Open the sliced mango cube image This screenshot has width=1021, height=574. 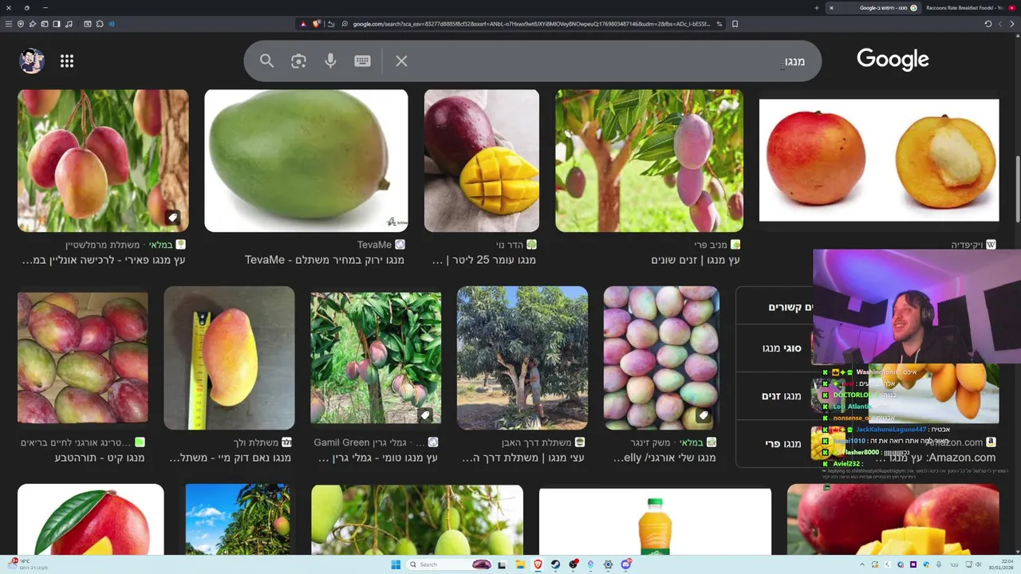click(x=482, y=160)
